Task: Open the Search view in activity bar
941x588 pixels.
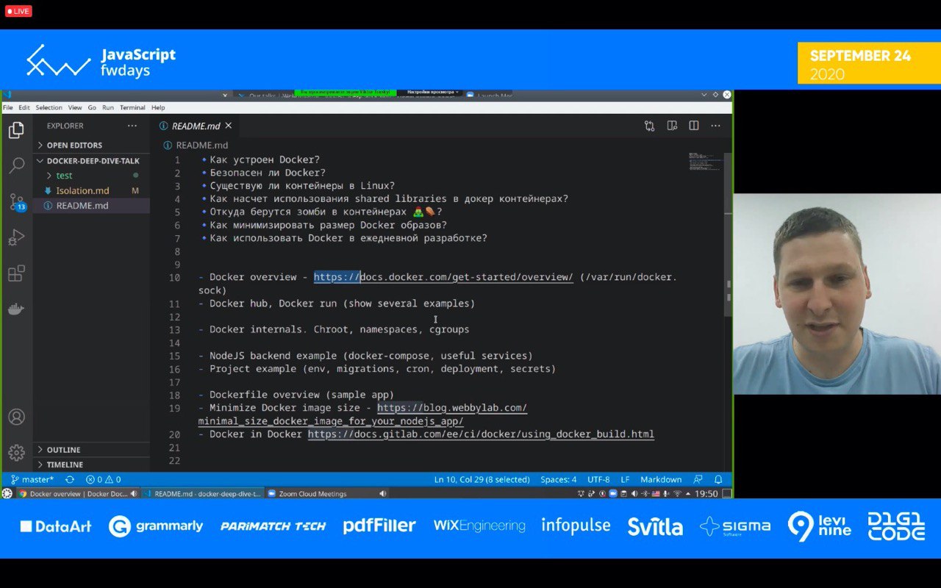Action: tap(16, 165)
